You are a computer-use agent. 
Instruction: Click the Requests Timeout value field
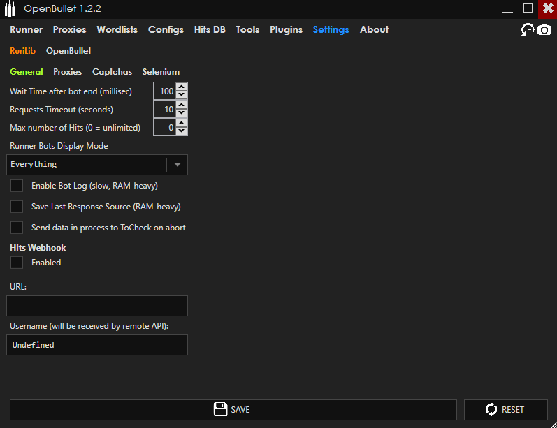(165, 110)
